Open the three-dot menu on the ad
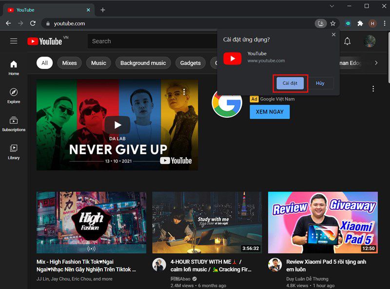 (x=373, y=89)
